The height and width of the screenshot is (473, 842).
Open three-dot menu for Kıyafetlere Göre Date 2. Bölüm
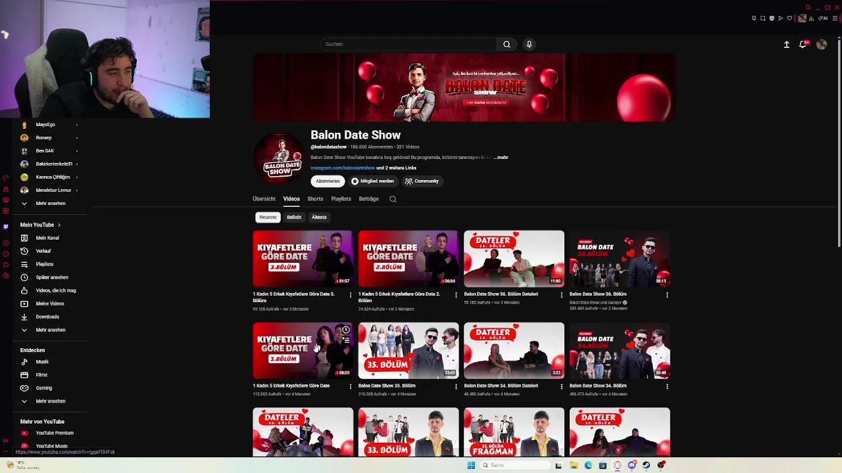456,295
